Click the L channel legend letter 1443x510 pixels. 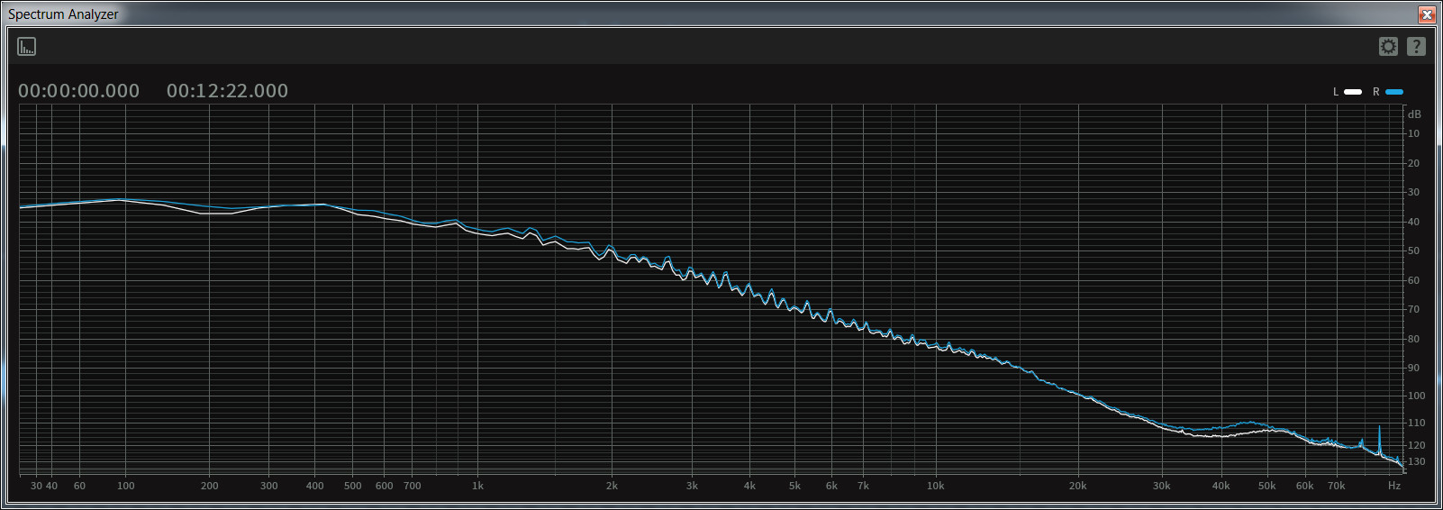[1336, 92]
